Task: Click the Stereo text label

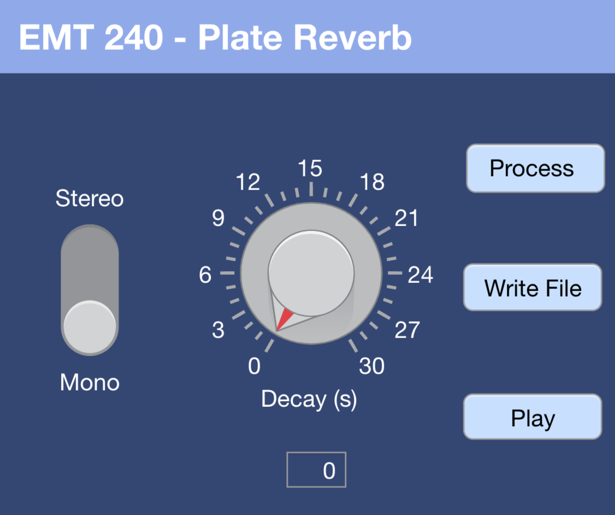Action: (x=89, y=198)
